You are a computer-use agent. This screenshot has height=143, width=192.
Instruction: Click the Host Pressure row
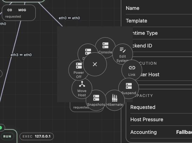point(161,119)
